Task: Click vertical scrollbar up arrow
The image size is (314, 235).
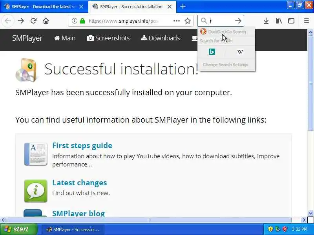Action: pos(310,32)
